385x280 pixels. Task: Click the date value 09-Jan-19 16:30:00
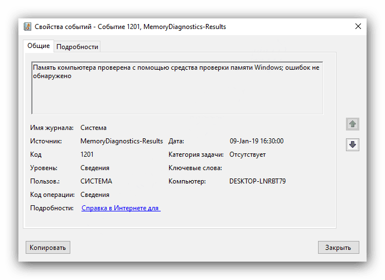(x=257, y=141)
